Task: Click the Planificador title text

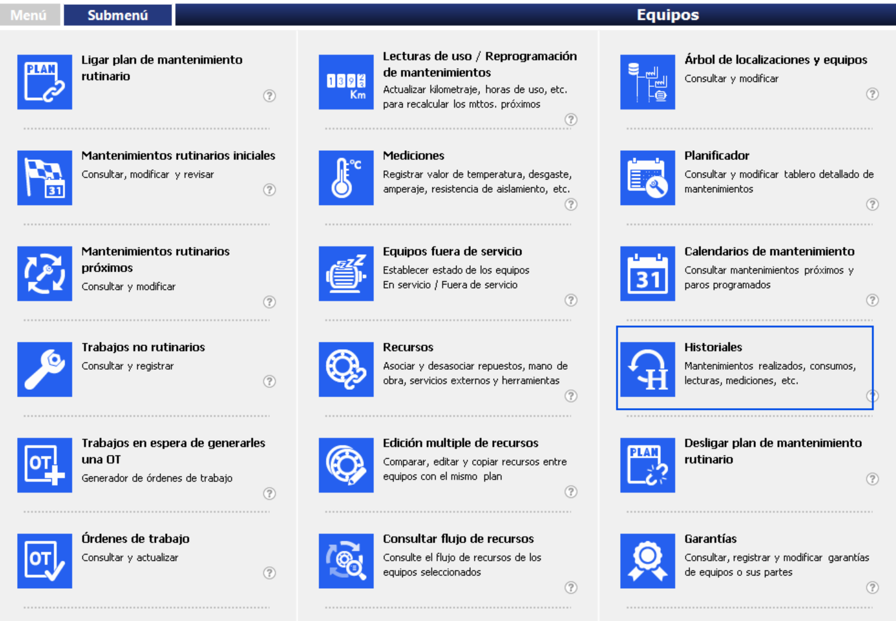Action: tap(717, 156)
